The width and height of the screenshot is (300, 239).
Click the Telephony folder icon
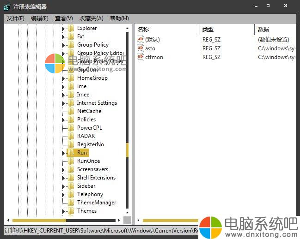click(x=71, y=194)
